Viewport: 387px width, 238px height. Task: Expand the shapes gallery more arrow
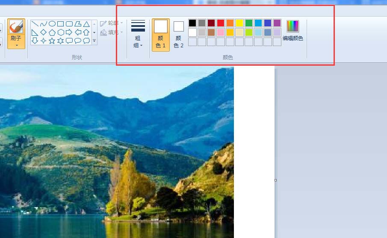pos(94,41)
